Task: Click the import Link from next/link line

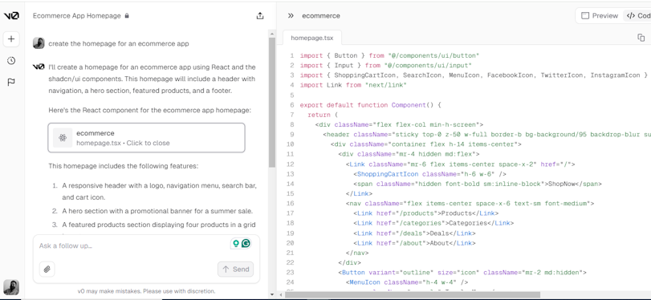Action: coord(353,85)
